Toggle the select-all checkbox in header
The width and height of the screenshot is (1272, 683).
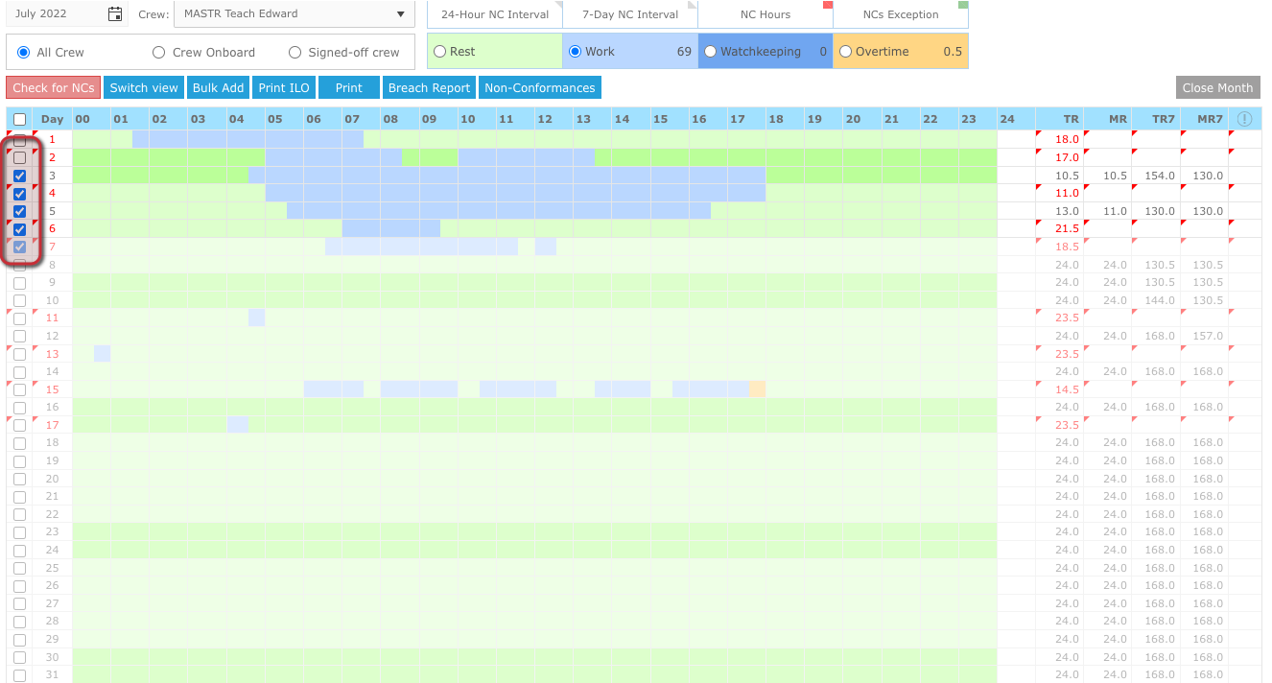pos(19,119)
